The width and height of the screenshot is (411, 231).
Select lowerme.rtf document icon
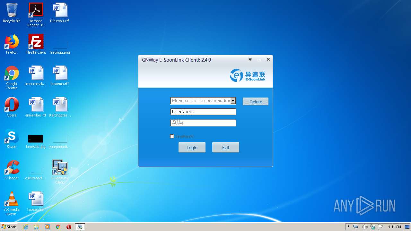coord(60,76)
